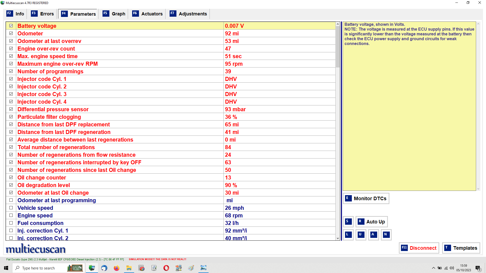Open File Explorer from the taskbar
This screenshot has height=273, width=486.
coord(129,268)
